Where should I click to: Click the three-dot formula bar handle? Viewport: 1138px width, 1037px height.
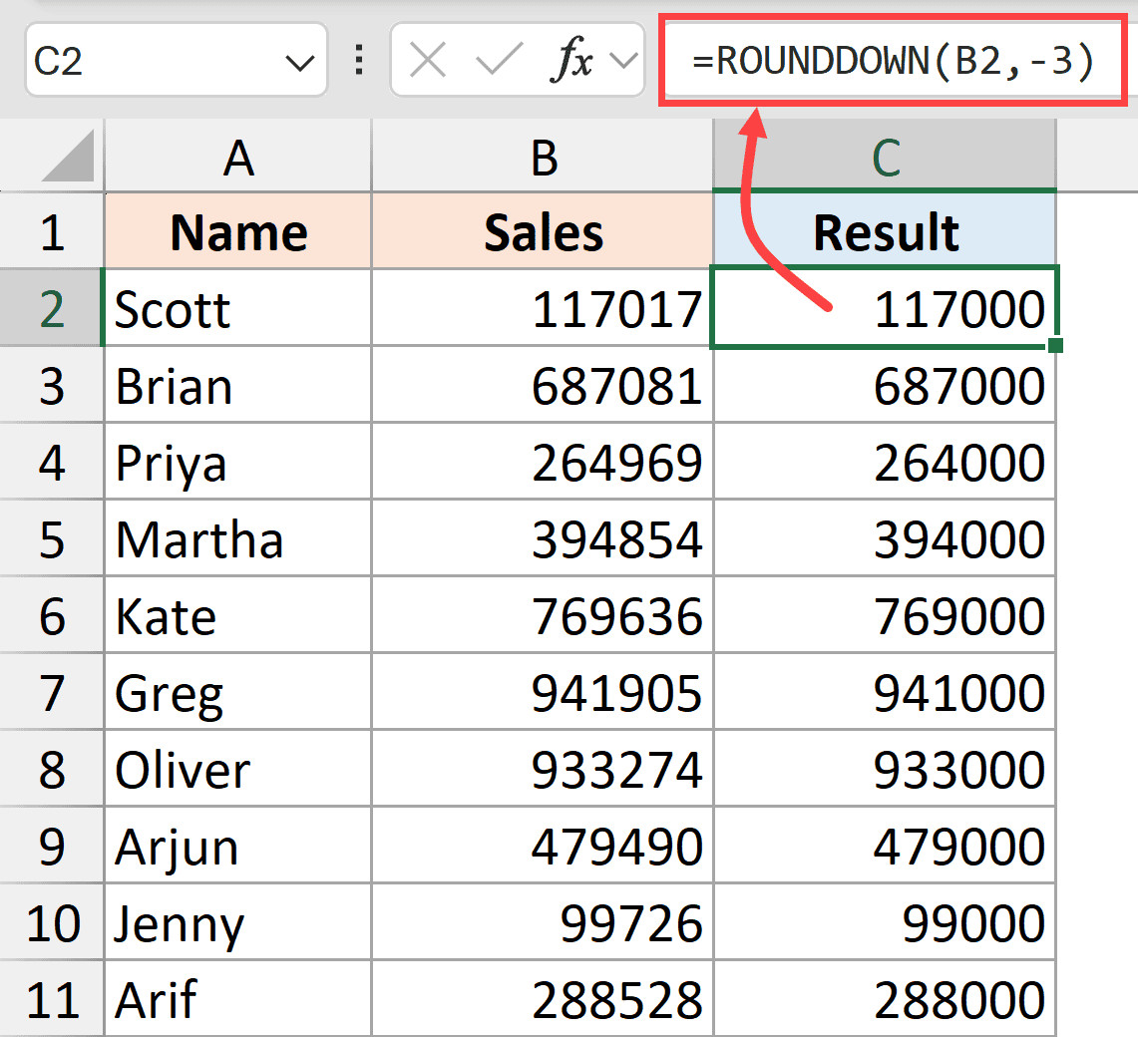point(358,62)
